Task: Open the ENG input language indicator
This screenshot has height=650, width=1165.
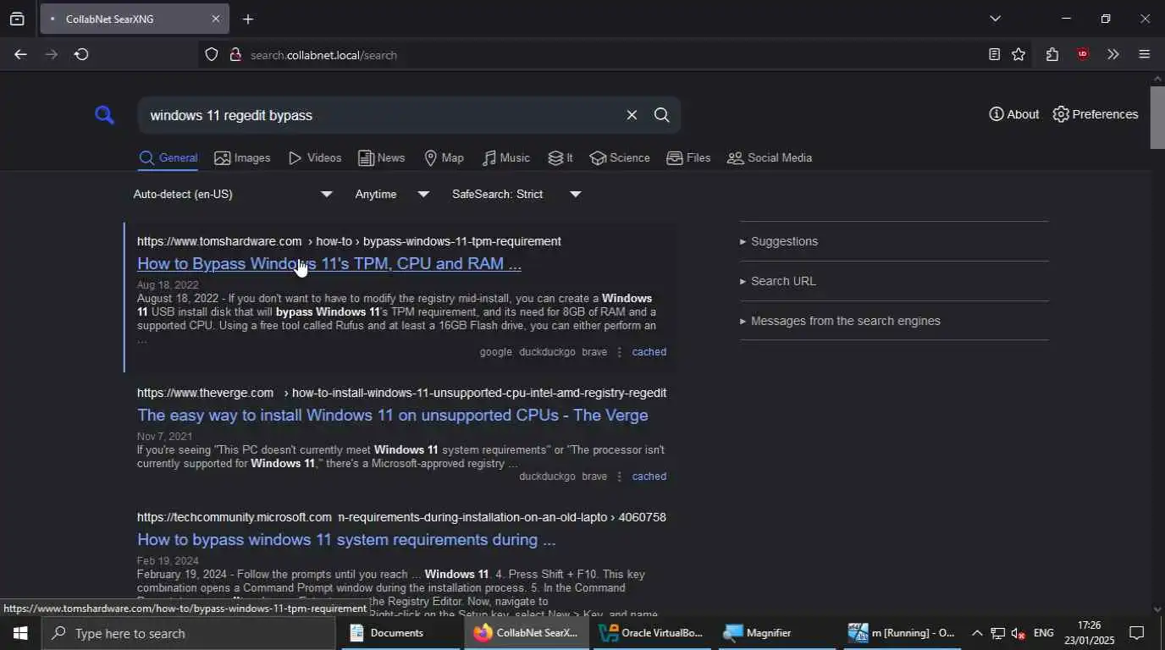Action: tap(1044, 633)
